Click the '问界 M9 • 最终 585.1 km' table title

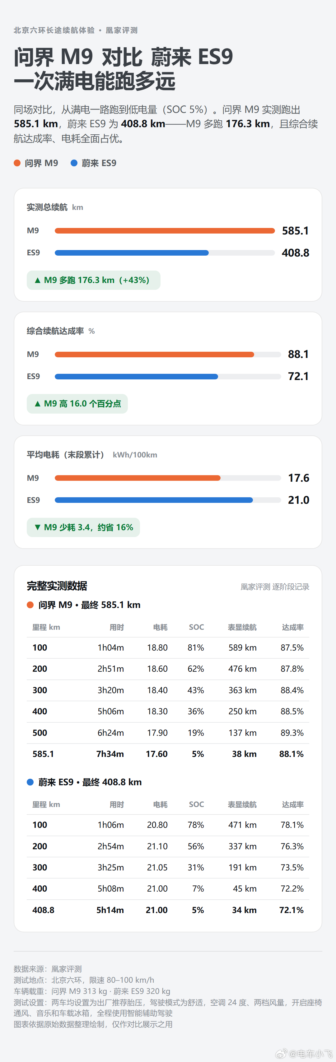[x=90, y=605]
